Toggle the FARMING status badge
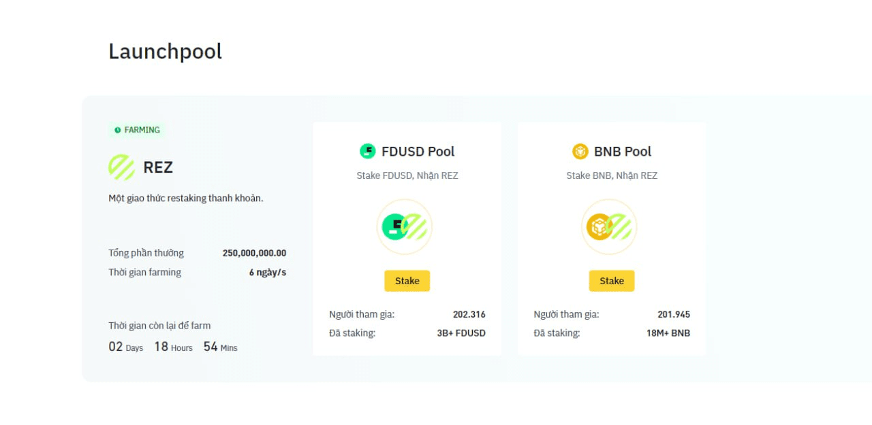 pos(136,130)
